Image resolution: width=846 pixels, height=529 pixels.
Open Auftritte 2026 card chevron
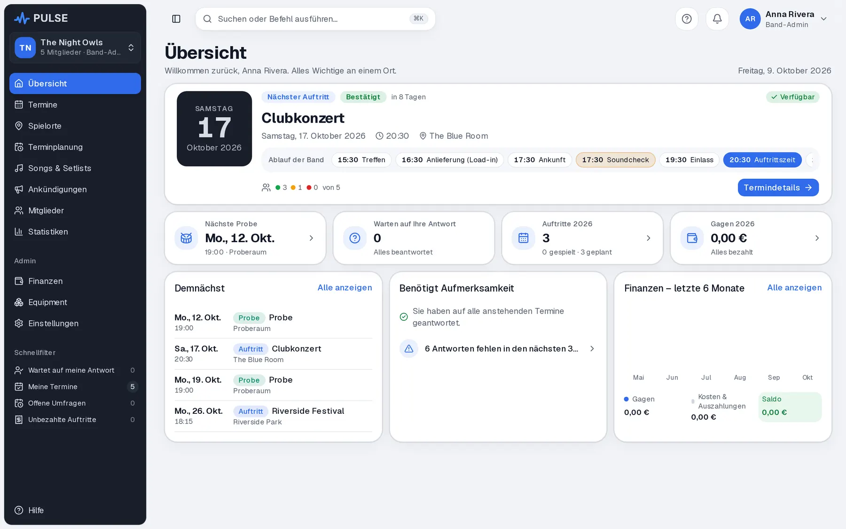coord(649,238)
